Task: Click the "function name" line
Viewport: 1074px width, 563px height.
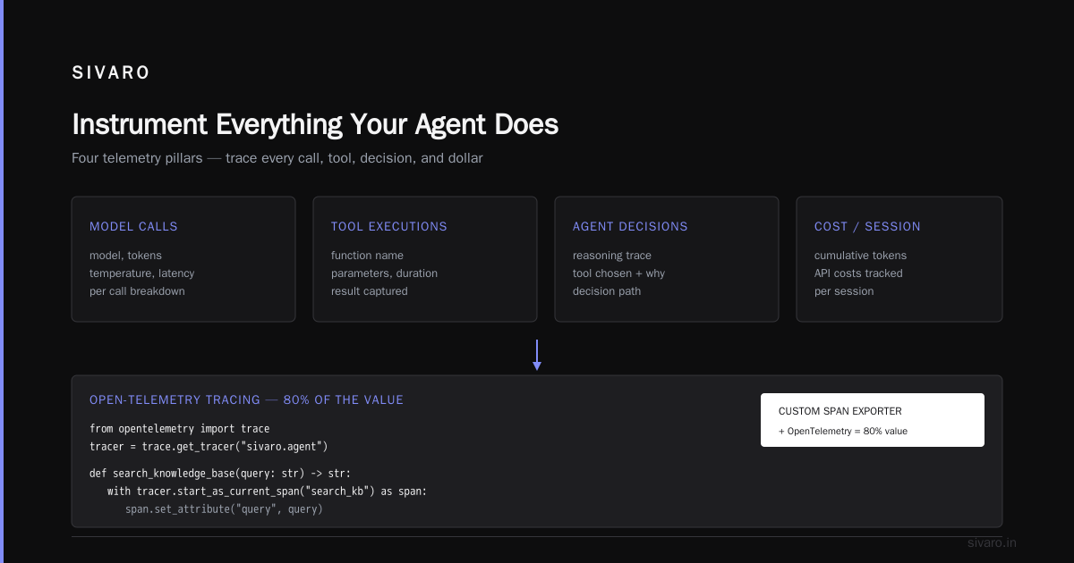Action: coord(367,256)
